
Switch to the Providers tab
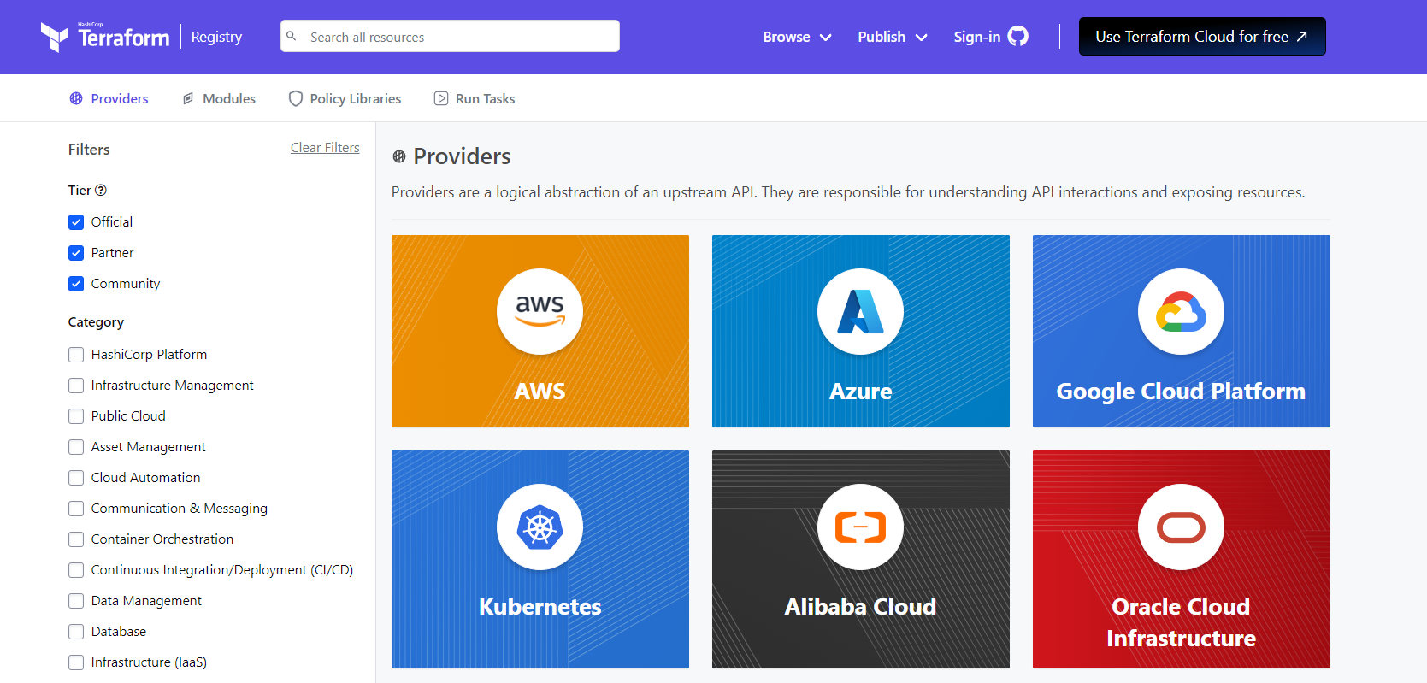[x=109, y=98]
